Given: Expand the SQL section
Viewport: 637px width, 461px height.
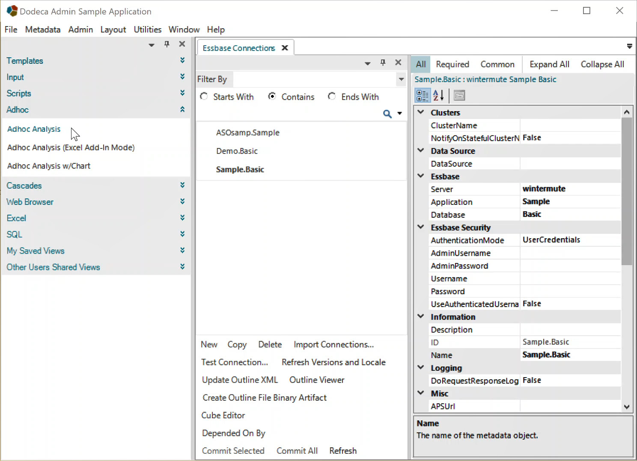Looking at the screenshot, I should 182,234.
